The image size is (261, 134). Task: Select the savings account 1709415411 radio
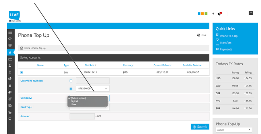(x=22, y=72)
